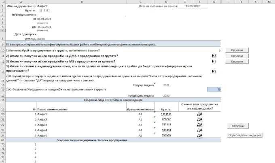Click the period start date 01.01.2021
The height and width of the screenshot is (163, 275).
tap(44, 19)
